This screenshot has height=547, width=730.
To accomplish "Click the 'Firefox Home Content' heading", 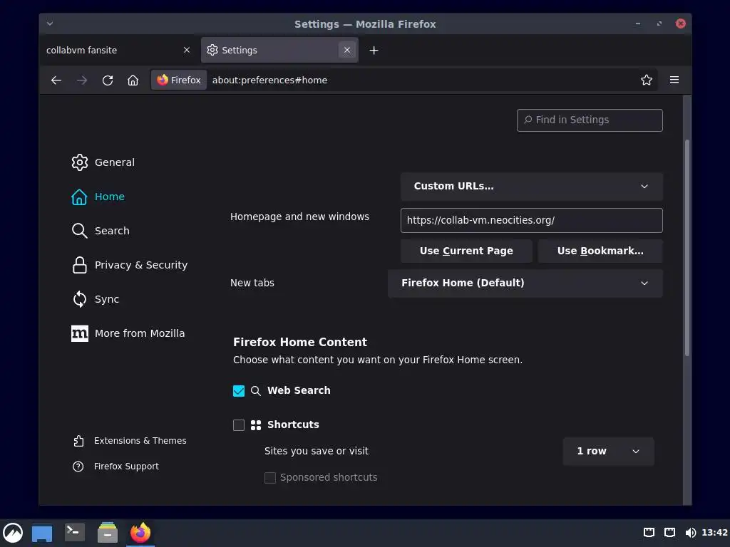I will (300, 343).
